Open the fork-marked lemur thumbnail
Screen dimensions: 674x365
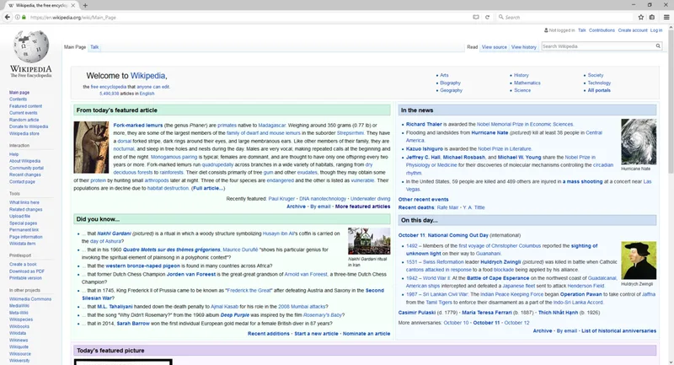[x=91, y=148]
